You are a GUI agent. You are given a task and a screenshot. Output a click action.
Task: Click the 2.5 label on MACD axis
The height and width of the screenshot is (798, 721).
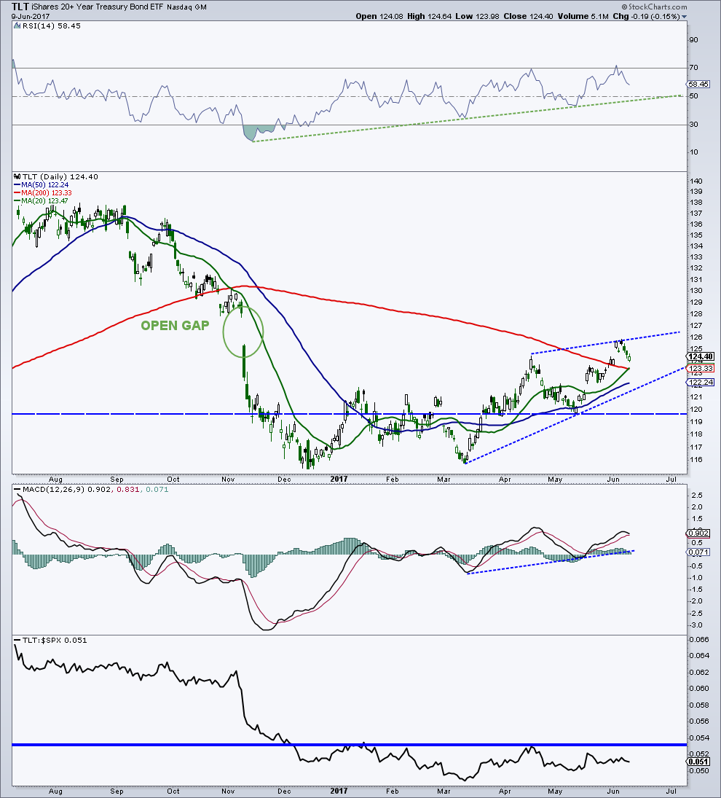pyautogui.click(x=698, y=495)
